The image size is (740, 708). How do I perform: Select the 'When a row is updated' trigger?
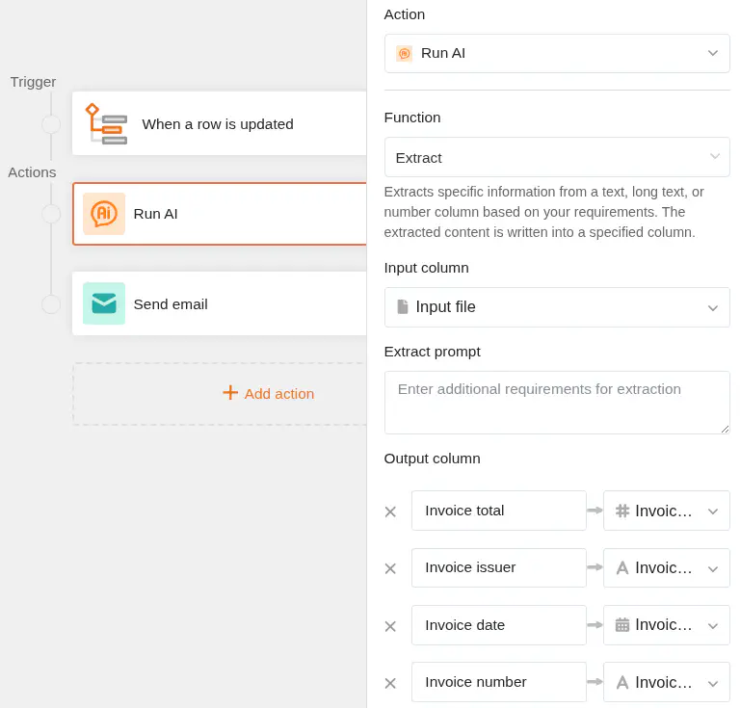point(220,123)
